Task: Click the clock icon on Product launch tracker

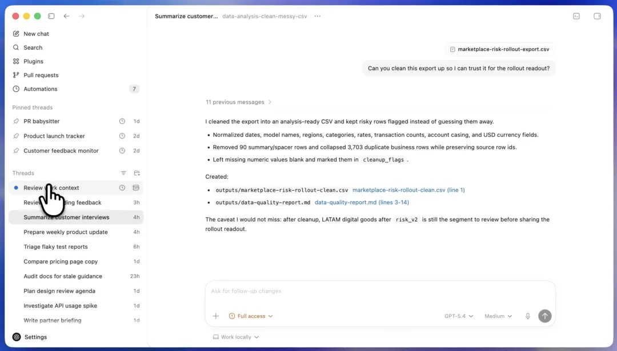Action: coord(122,136)
